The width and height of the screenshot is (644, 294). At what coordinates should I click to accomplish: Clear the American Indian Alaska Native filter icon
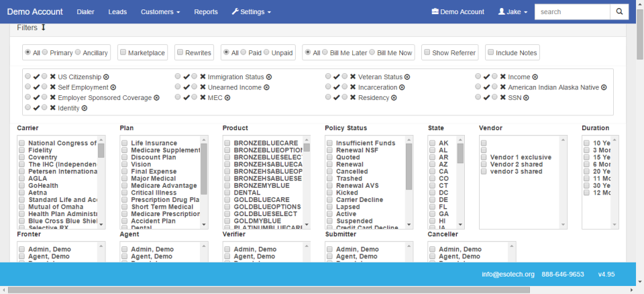tap(604, 87)
